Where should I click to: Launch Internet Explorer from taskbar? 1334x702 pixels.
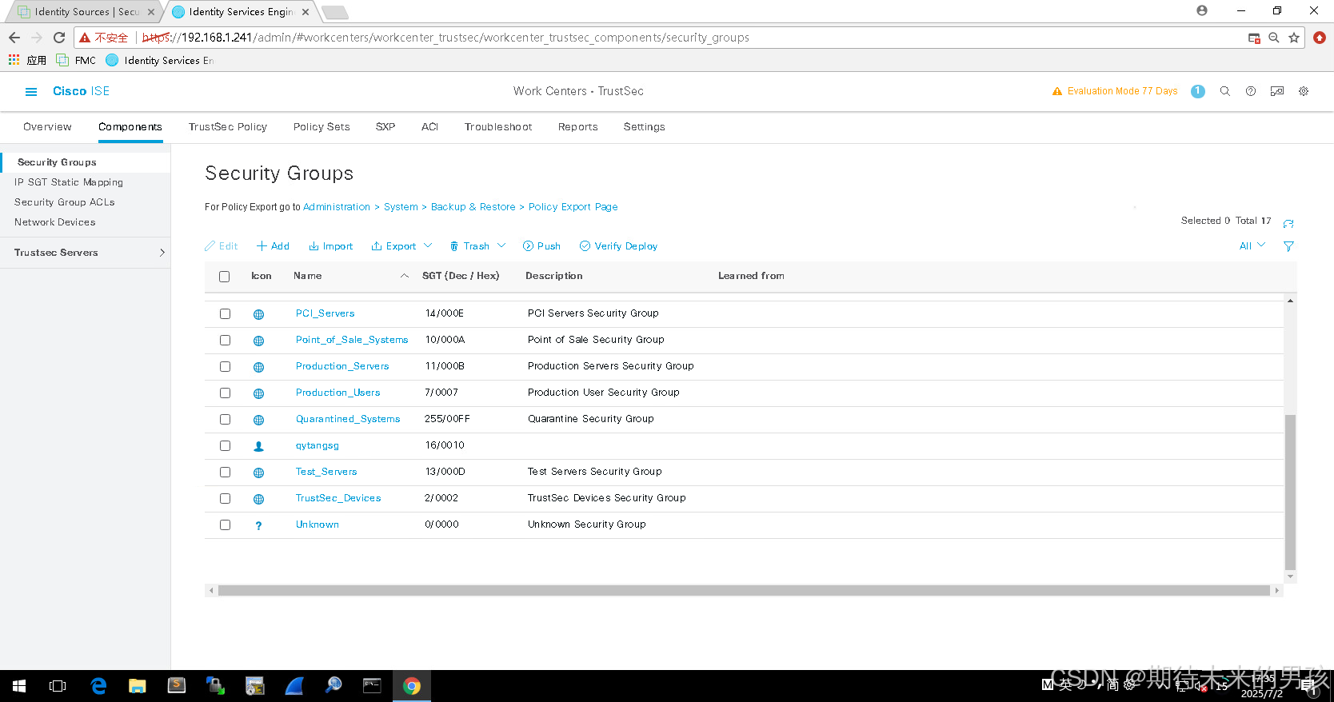98,686
